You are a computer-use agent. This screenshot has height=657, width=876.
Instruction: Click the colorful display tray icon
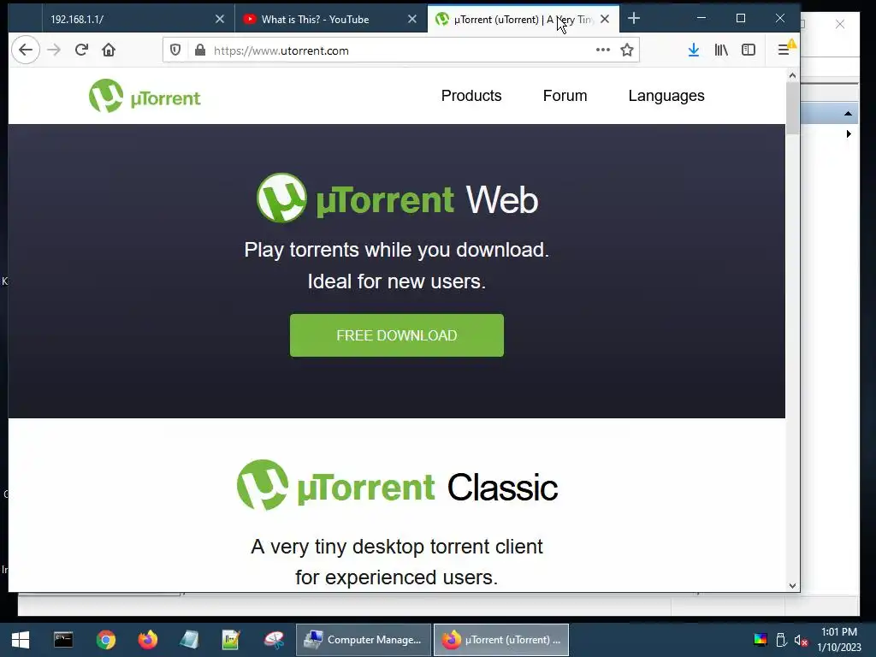click(761, 640)
